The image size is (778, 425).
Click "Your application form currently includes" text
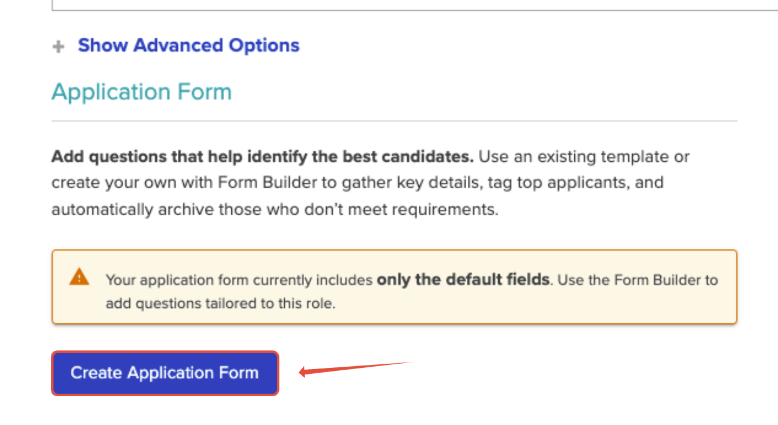pos(239,280)
